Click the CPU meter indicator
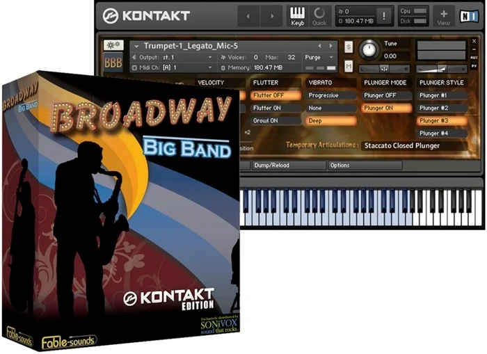 [420, 11]
